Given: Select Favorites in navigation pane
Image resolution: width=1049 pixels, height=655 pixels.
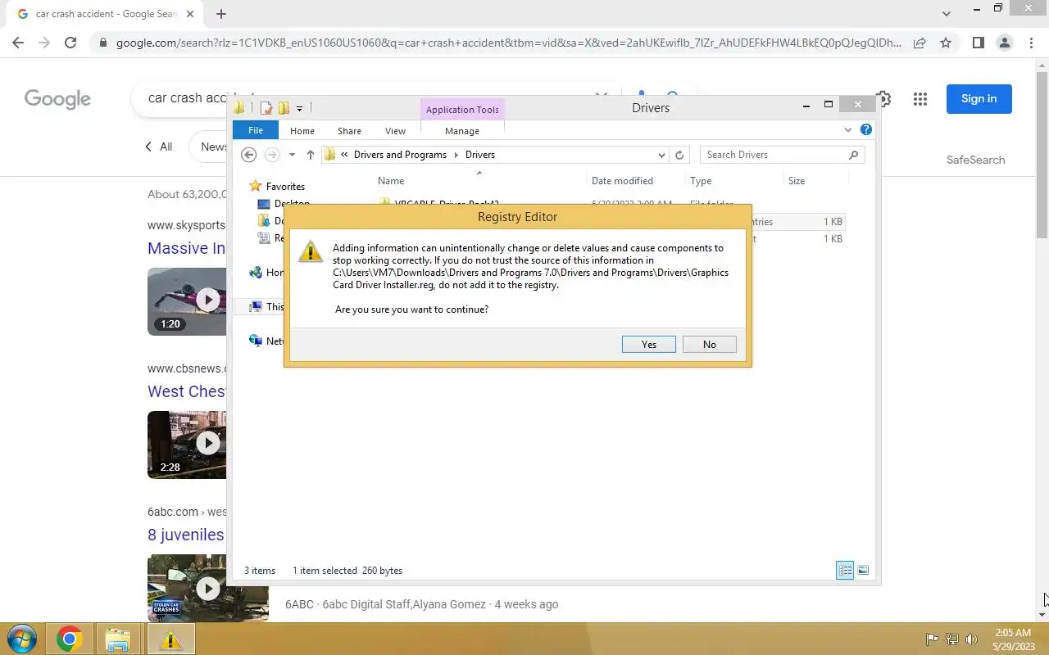Looking at the screenshot, I should [285, 187].
